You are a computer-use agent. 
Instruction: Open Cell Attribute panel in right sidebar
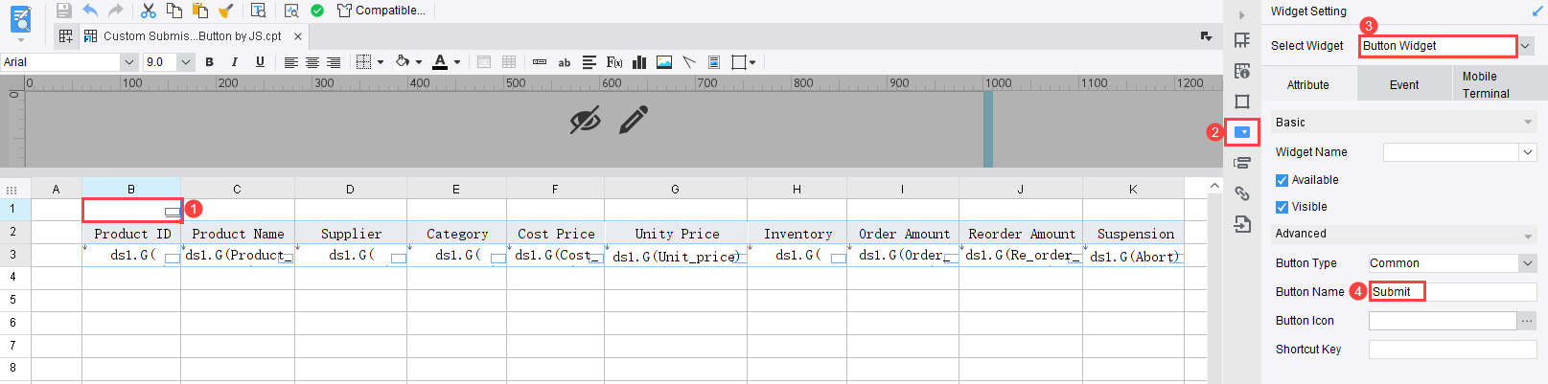coord(1242,71)
